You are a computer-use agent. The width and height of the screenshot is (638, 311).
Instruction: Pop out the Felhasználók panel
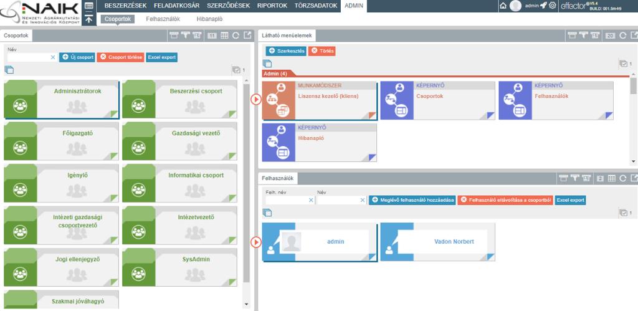coord(634,178)
